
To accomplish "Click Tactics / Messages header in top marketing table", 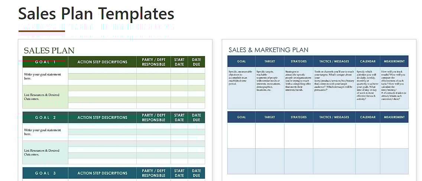I will pyautogui.click(x=334, y=61).
